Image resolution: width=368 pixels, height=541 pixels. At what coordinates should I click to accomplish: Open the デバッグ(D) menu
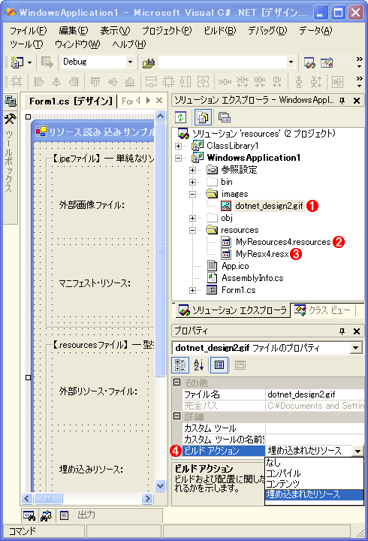pos(267,31)
